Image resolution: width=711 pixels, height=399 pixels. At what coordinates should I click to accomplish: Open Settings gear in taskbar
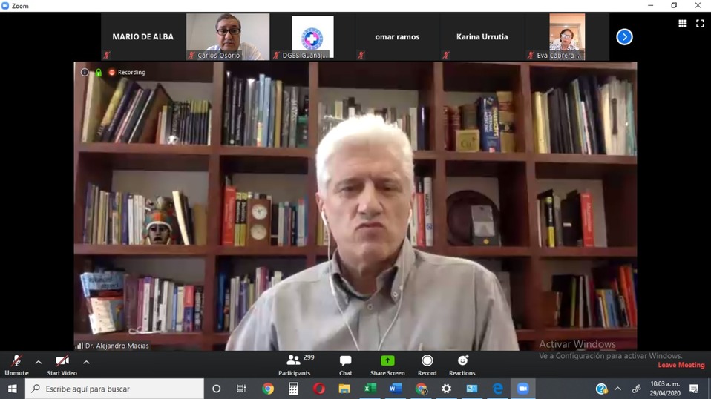click(x=447, y=389)
